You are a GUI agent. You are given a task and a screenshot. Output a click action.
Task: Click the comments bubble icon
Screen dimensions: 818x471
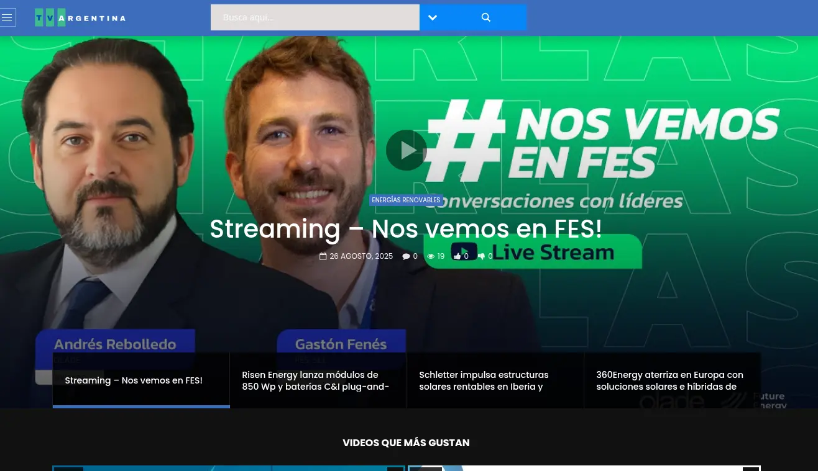pos(406,256)
